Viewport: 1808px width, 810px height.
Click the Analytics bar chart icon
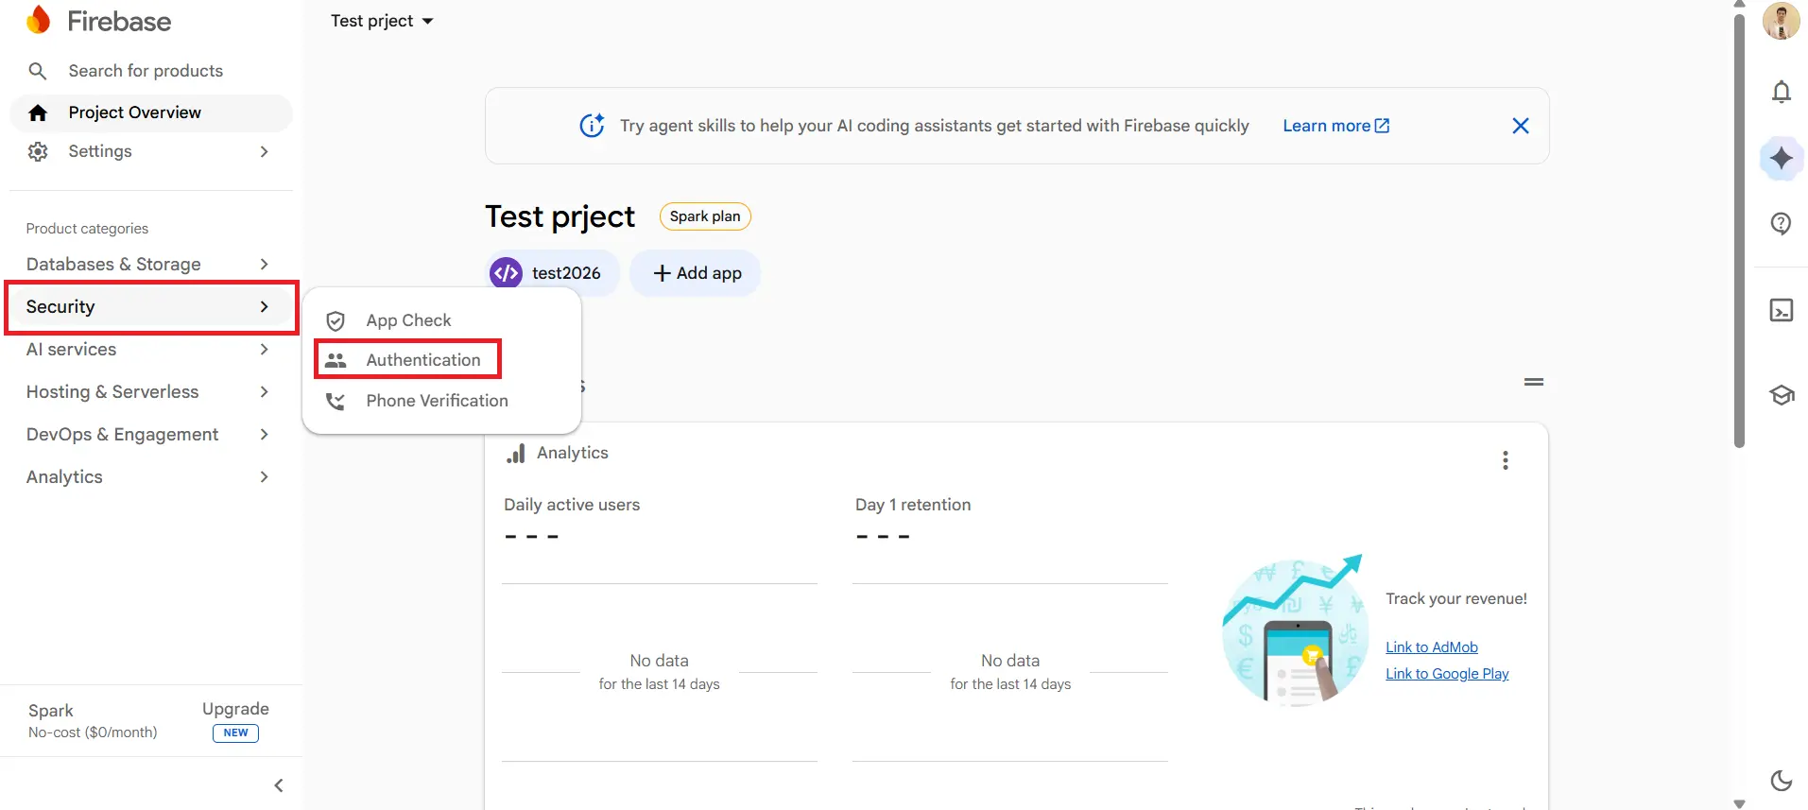coord(516,454)
